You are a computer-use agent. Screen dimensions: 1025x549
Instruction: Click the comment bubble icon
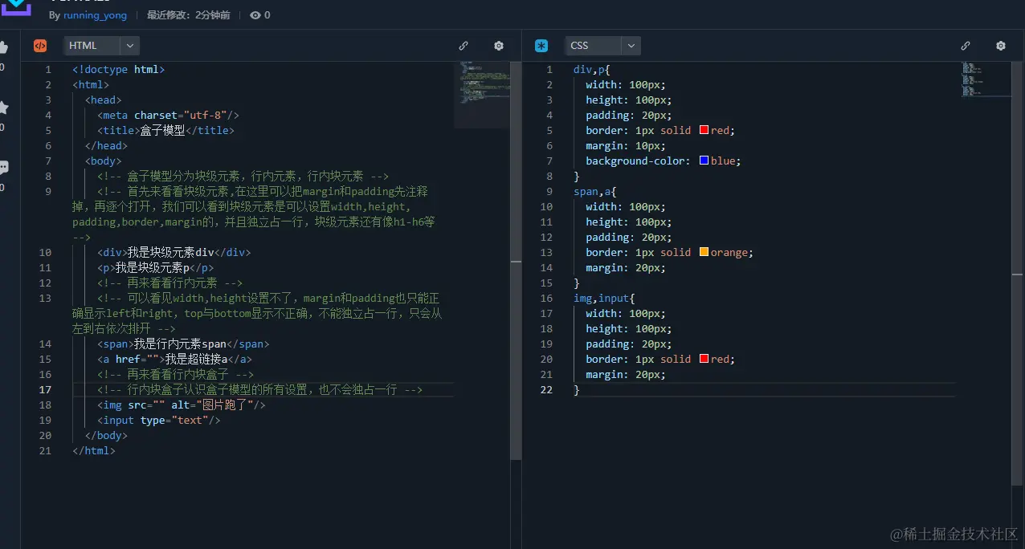click(3, 168)
